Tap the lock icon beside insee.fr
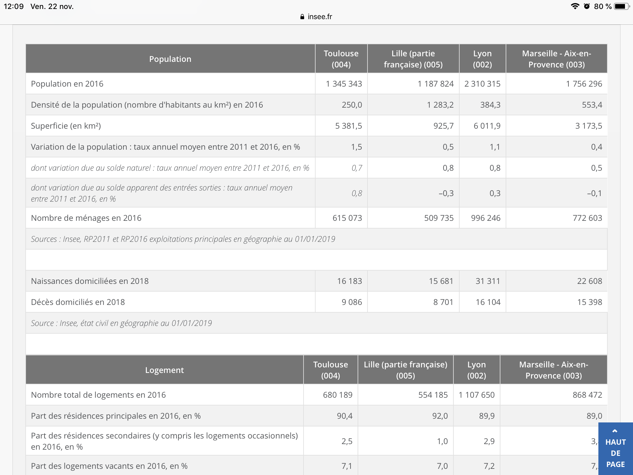Viewport: 633px width, 475px height. (302, 17)
